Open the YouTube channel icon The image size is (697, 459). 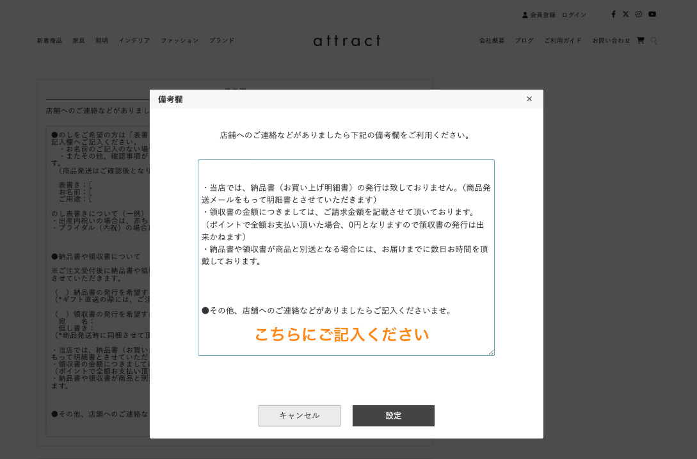(x=652, y=13)
